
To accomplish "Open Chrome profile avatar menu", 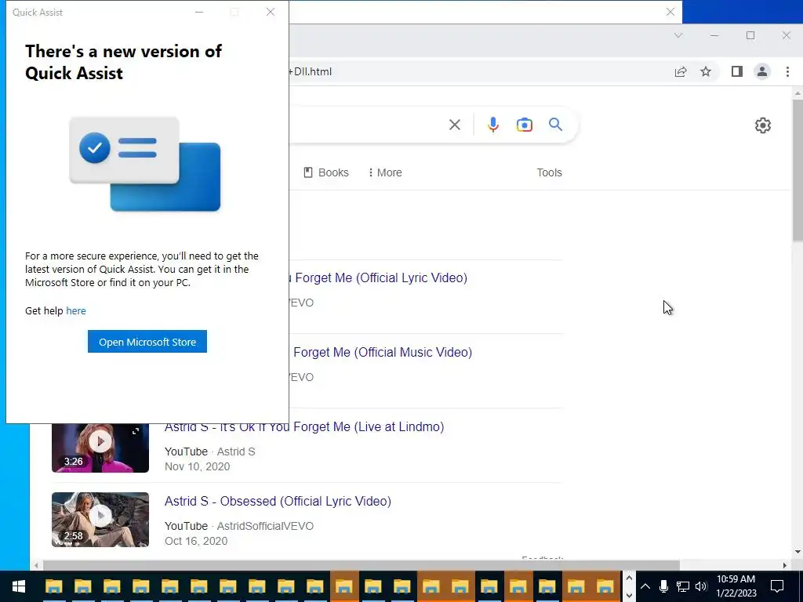I will 762,71.
